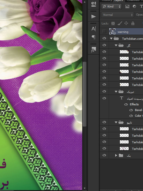The height and width of the screenshot is (191, 143).
Task: Click the canvas scrollbar up arrow
Action: pos(85,2)
